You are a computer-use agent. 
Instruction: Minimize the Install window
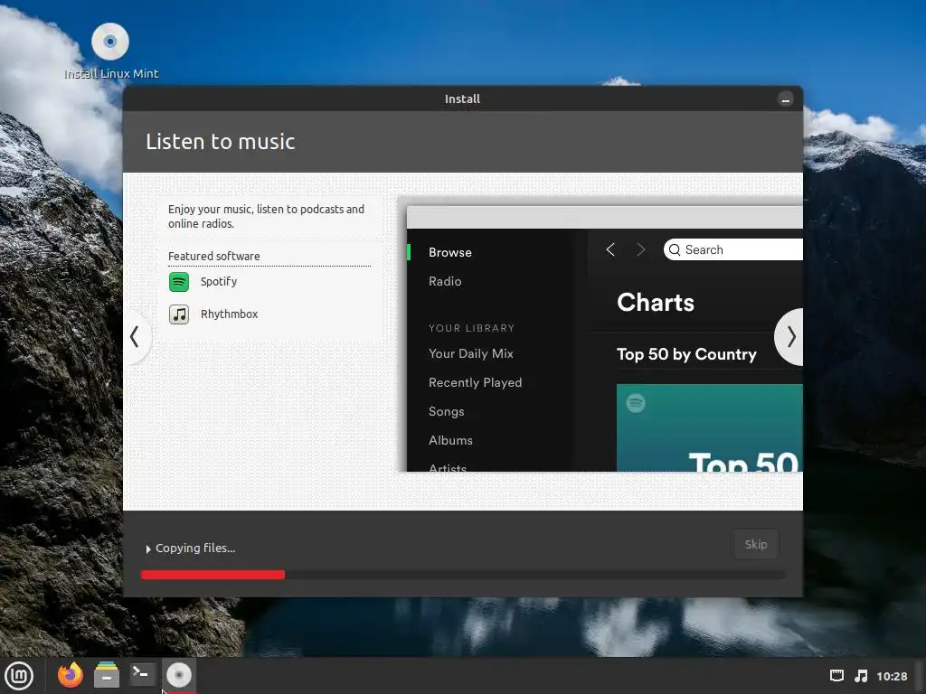786,99
